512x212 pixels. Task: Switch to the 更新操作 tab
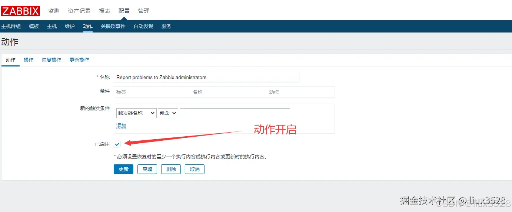point(79,60)
